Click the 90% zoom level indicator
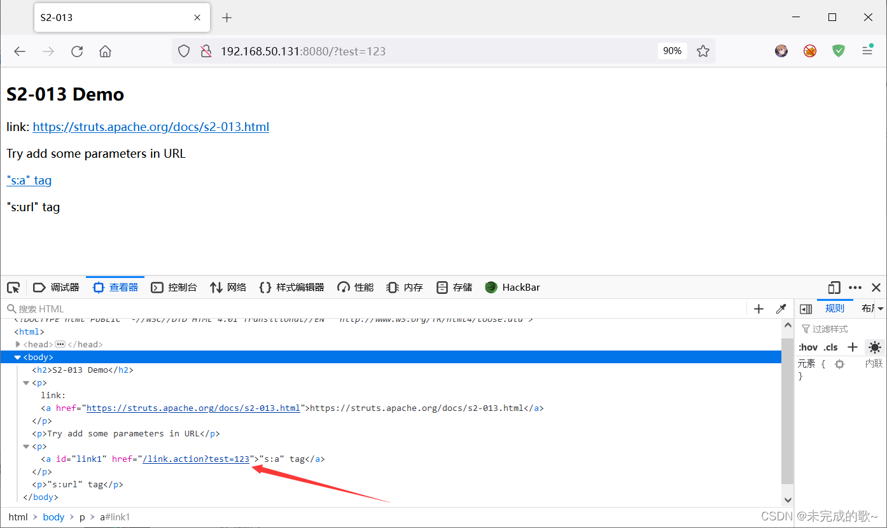 672,51
